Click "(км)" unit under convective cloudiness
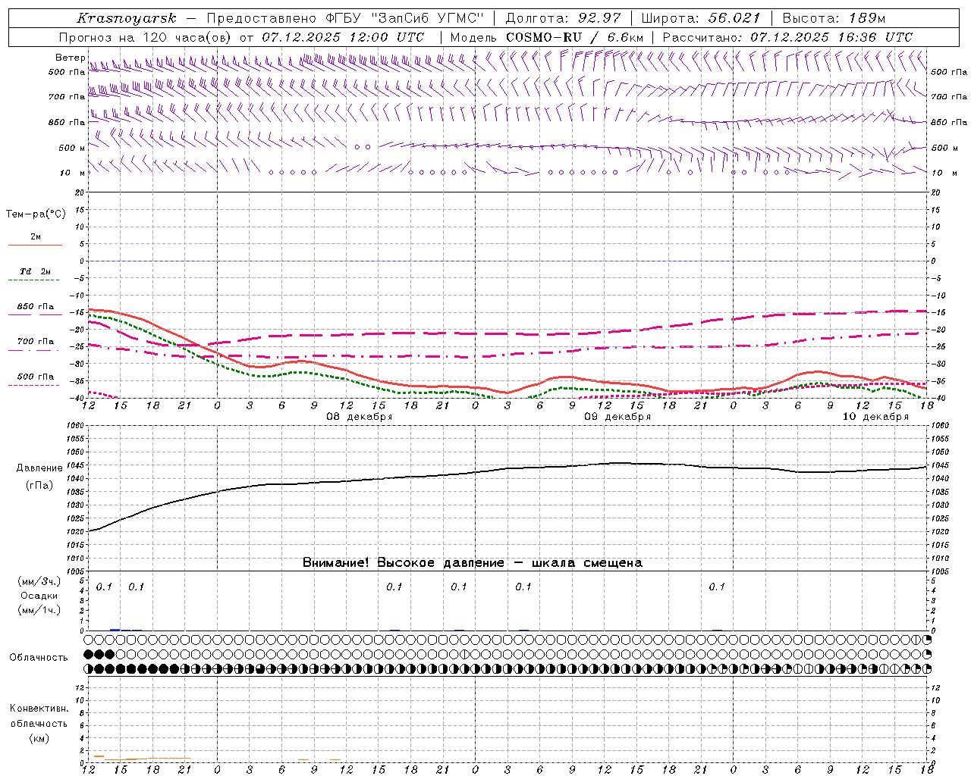The width and height of the screenshot is (971, 776). pyautogui.click(x=39, y=737)
